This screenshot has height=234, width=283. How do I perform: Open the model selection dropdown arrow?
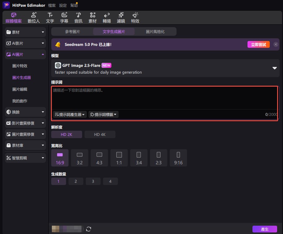point(275,68)
